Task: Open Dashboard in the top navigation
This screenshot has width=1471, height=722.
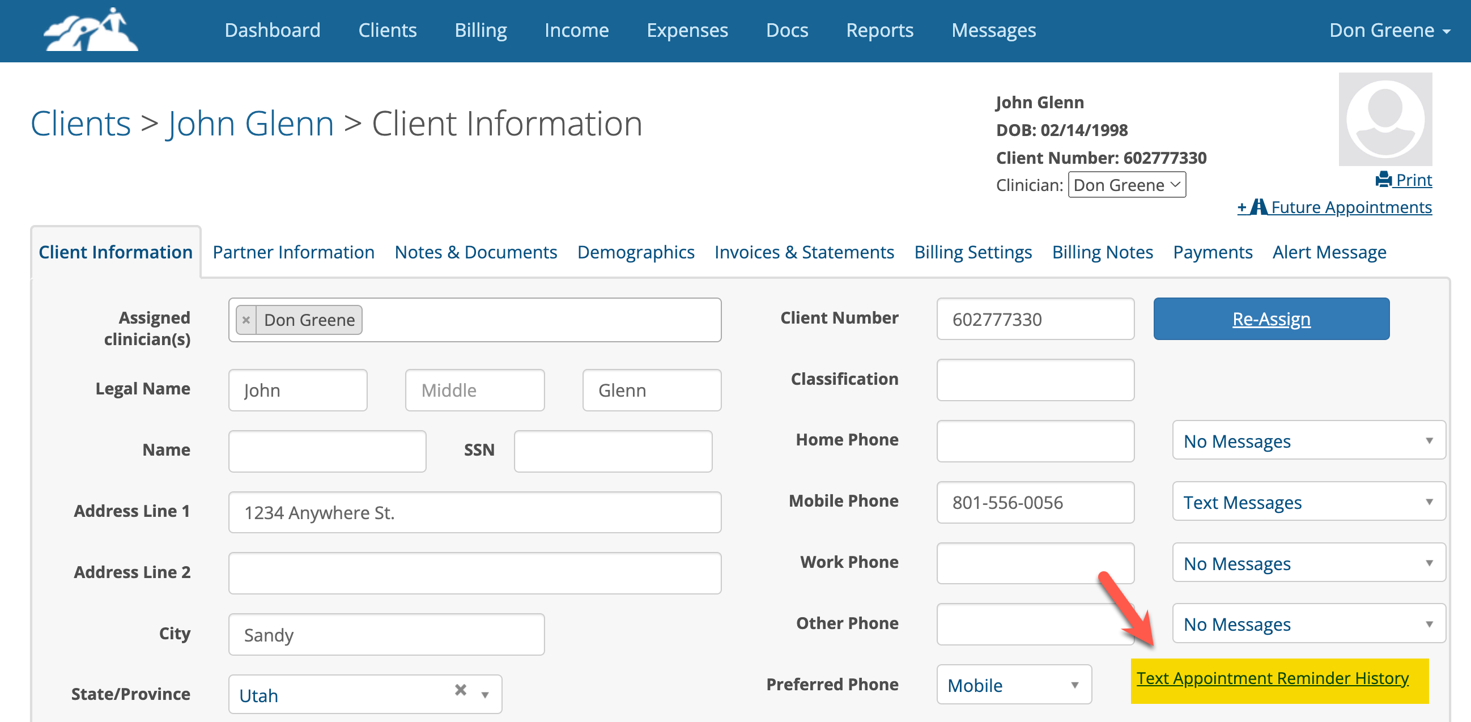Action: pyautogui.click(x=273, y=30)
